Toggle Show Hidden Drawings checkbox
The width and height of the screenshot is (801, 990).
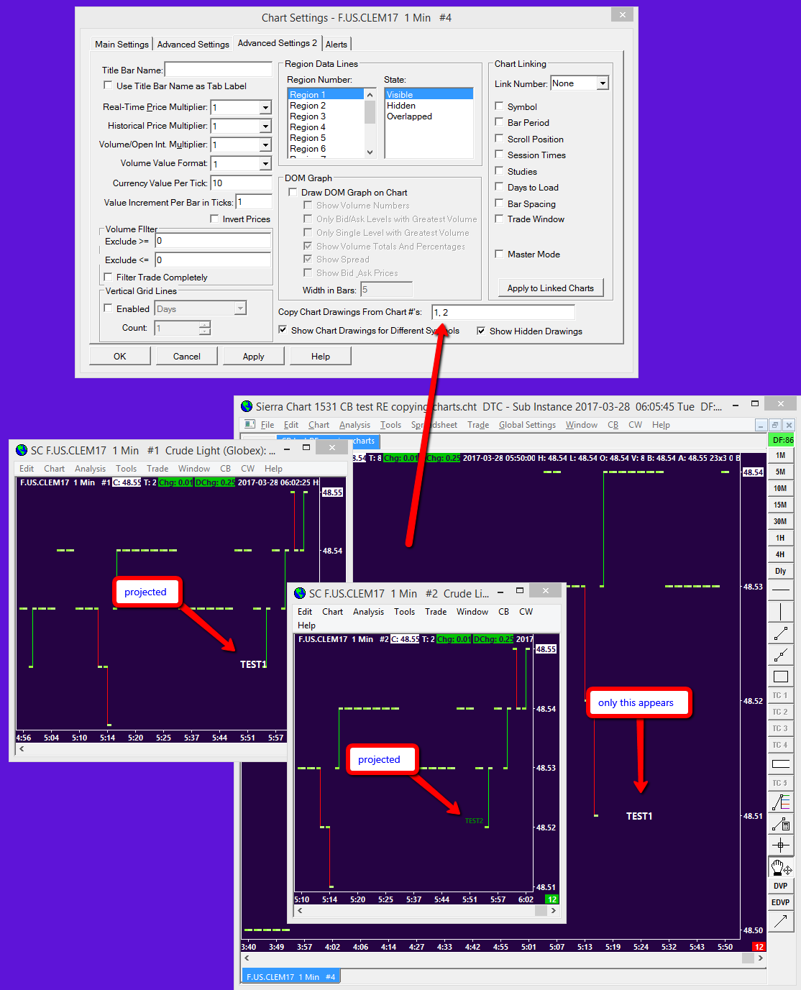(x=481, y=331)
